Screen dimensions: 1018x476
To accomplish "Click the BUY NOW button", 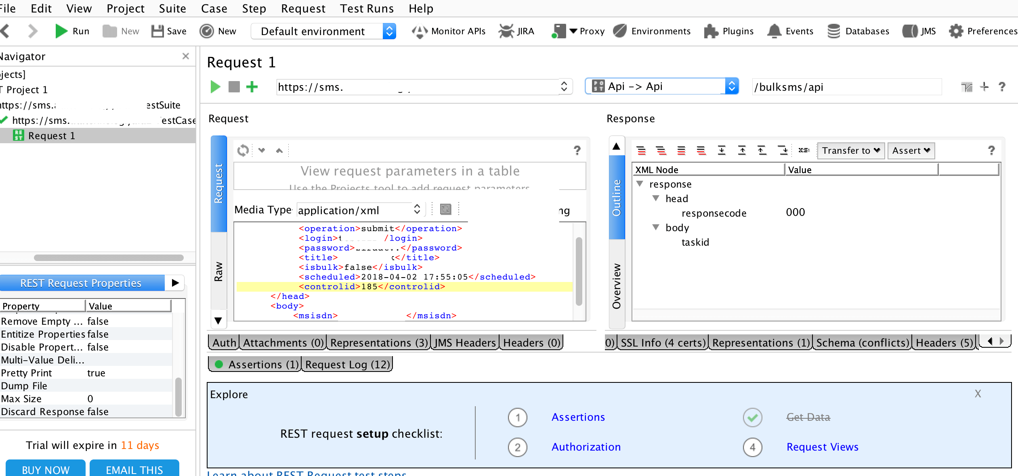I will [45, 470].
